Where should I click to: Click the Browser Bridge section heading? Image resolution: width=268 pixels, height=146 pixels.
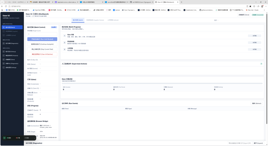coord(38,121)
